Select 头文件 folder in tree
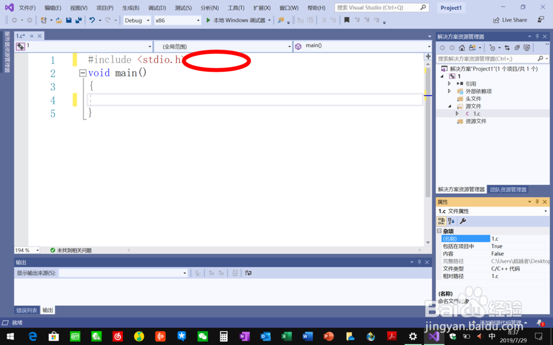The width and height of the screenshot is (553, 345). (473, 99)
